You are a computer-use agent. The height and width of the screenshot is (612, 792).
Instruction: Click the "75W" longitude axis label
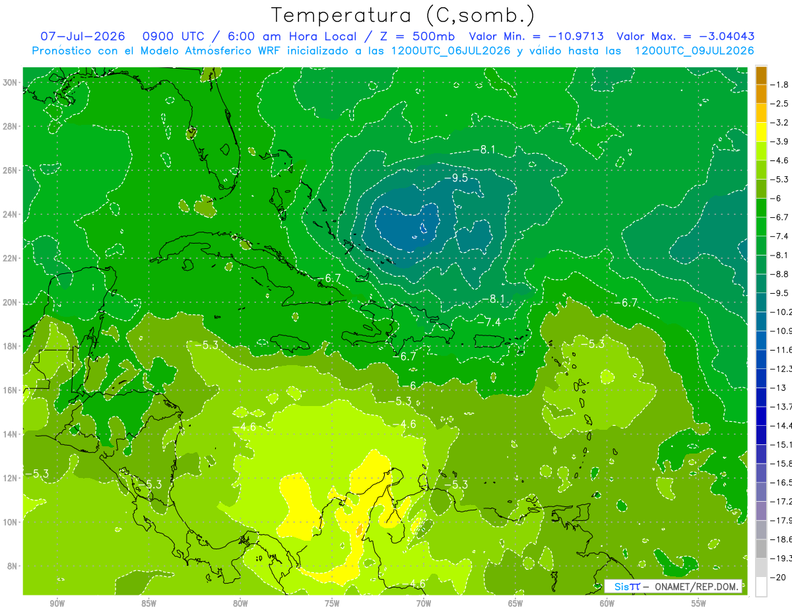point(332,604)
